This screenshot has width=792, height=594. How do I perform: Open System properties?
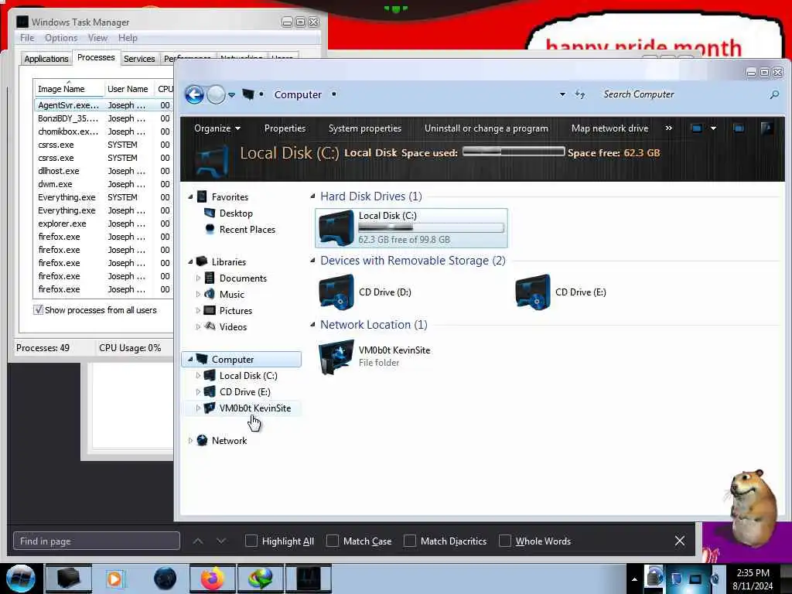365,128
